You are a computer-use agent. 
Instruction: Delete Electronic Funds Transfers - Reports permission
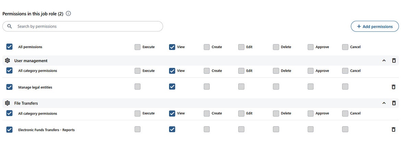point(393,130)
